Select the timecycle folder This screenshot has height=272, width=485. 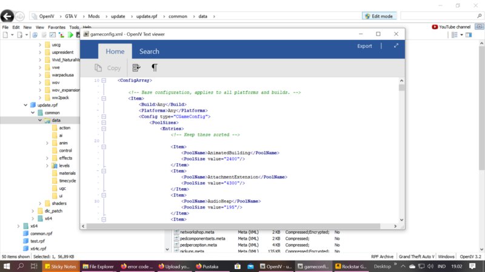coord(67,181)
